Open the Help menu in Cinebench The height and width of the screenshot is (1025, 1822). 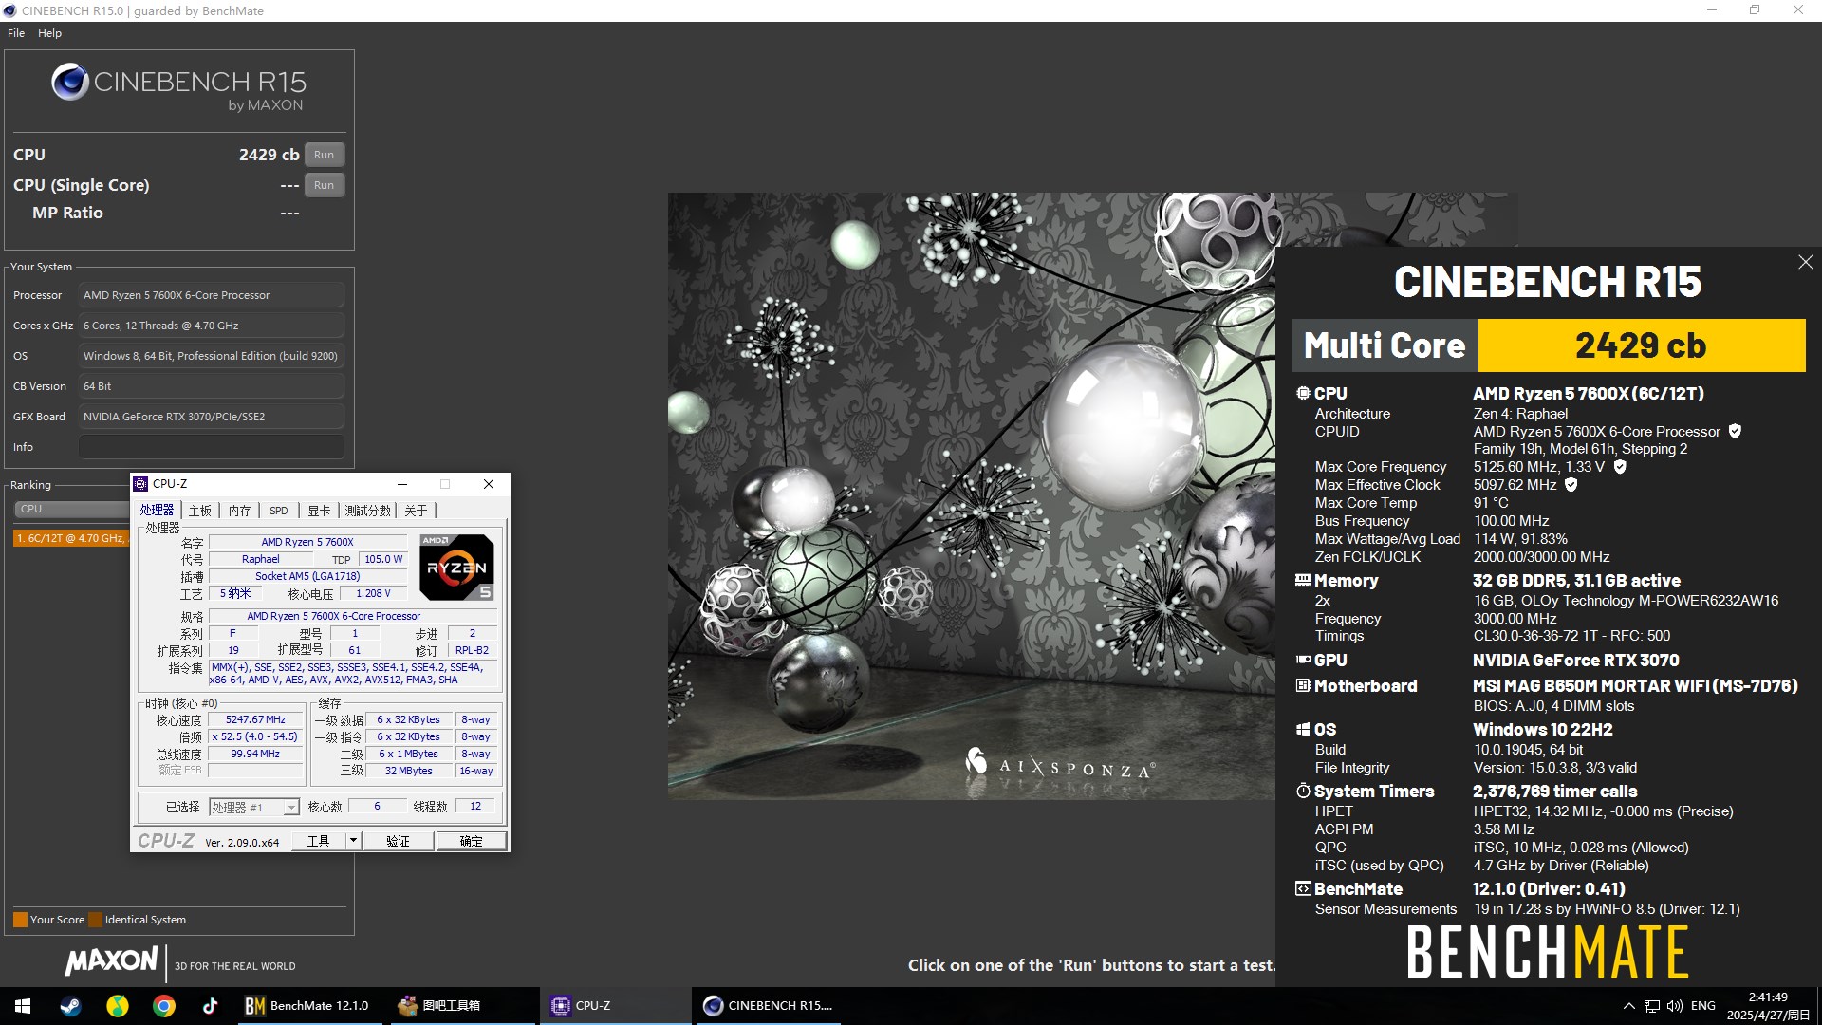[x=49, y=33]
